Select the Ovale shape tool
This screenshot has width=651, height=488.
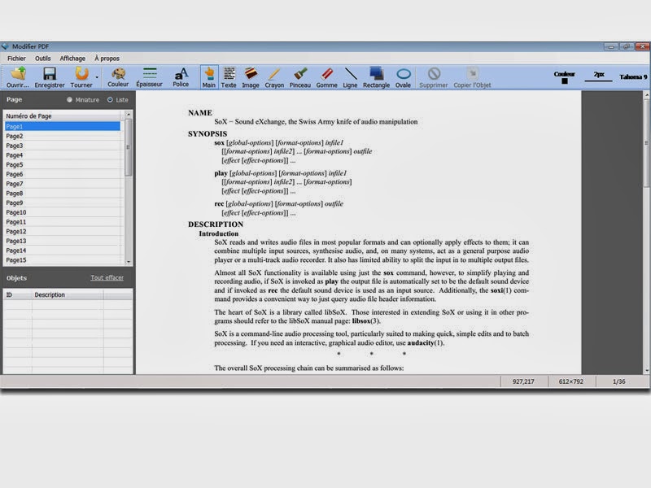[x=403, y=77]
